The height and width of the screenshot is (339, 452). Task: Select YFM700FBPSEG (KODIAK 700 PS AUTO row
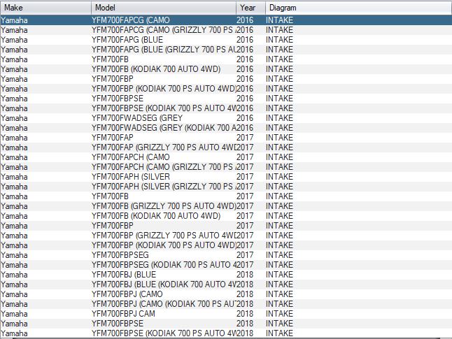(x=226, y=265)
